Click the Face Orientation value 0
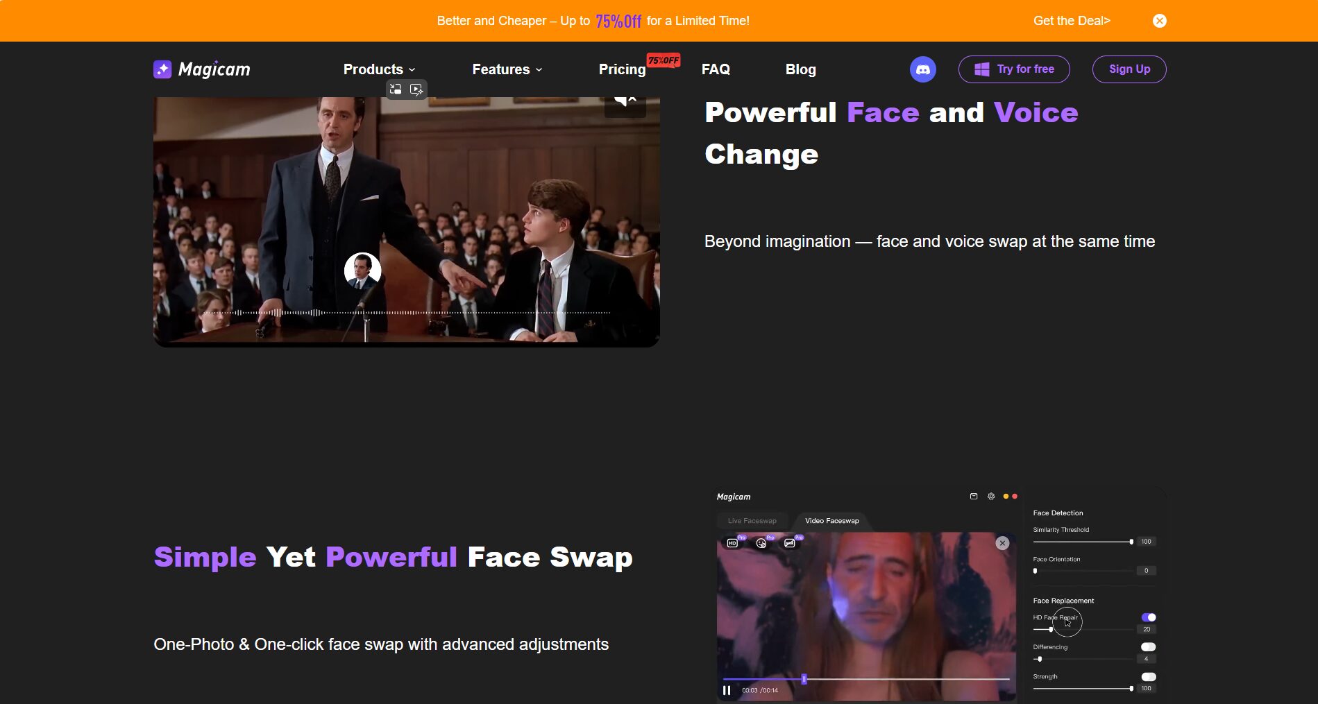Image resolution: width=1318 pixels, height=704 pixels. pos(1146,571)
